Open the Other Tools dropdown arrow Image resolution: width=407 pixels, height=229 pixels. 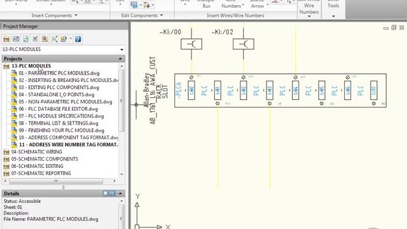[333, 17]
